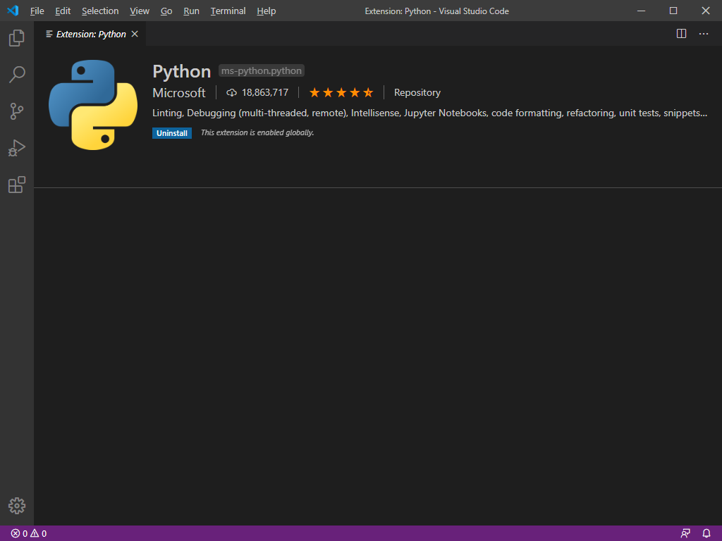
Task: Open the Extensions view
Action: click(17, 185)
